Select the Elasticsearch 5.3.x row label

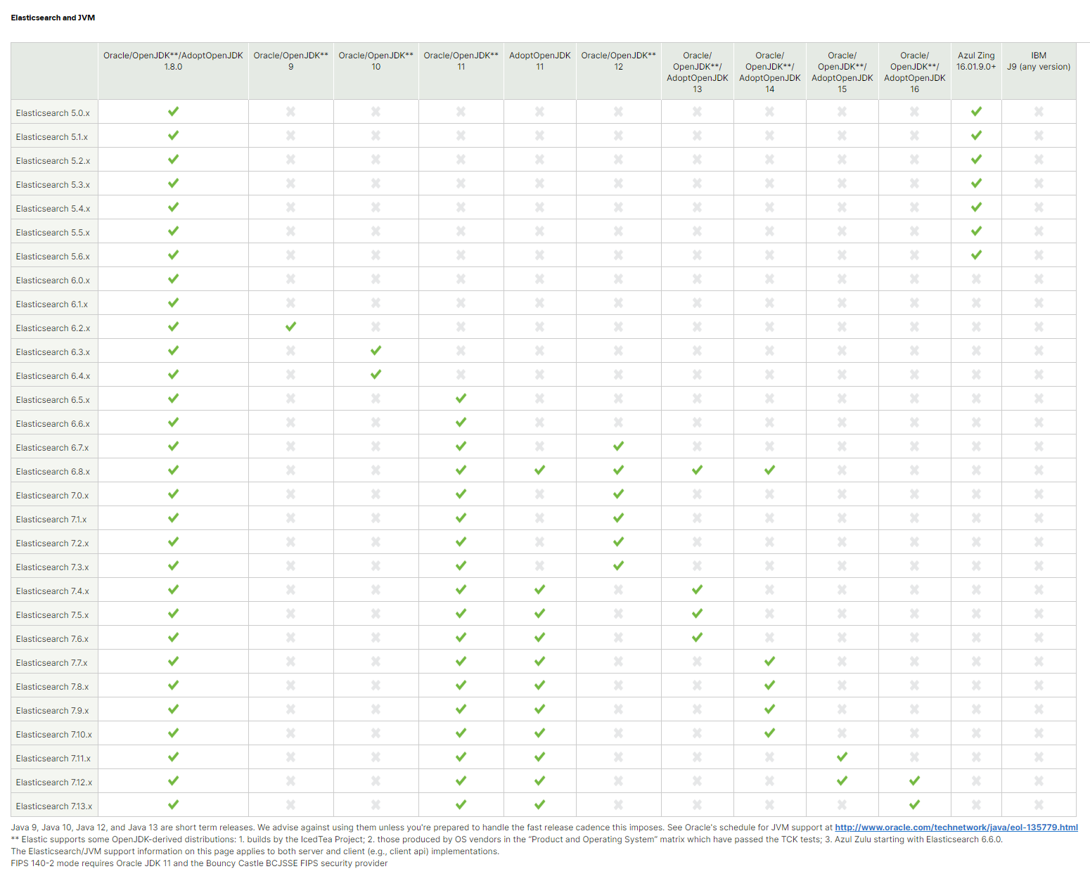click(53, 185)
